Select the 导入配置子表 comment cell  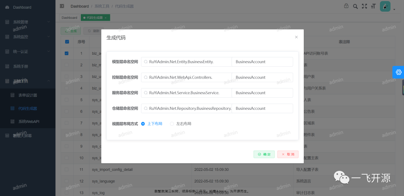click(x=344, y=169)
